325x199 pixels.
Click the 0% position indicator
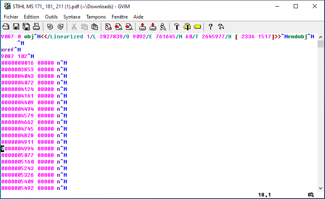[311, 195]
